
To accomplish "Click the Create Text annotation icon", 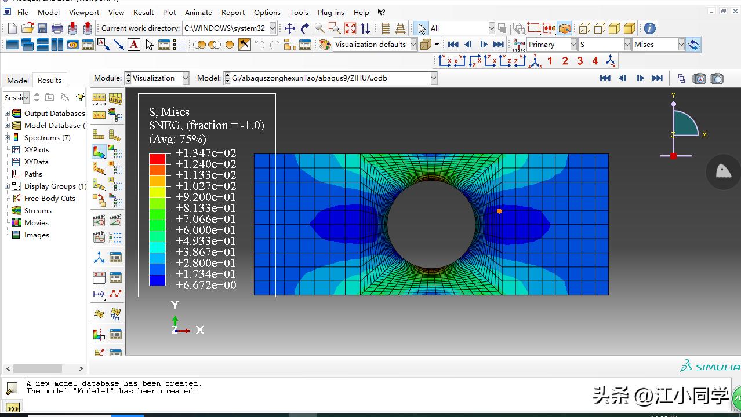I will (x=134, y=45).
